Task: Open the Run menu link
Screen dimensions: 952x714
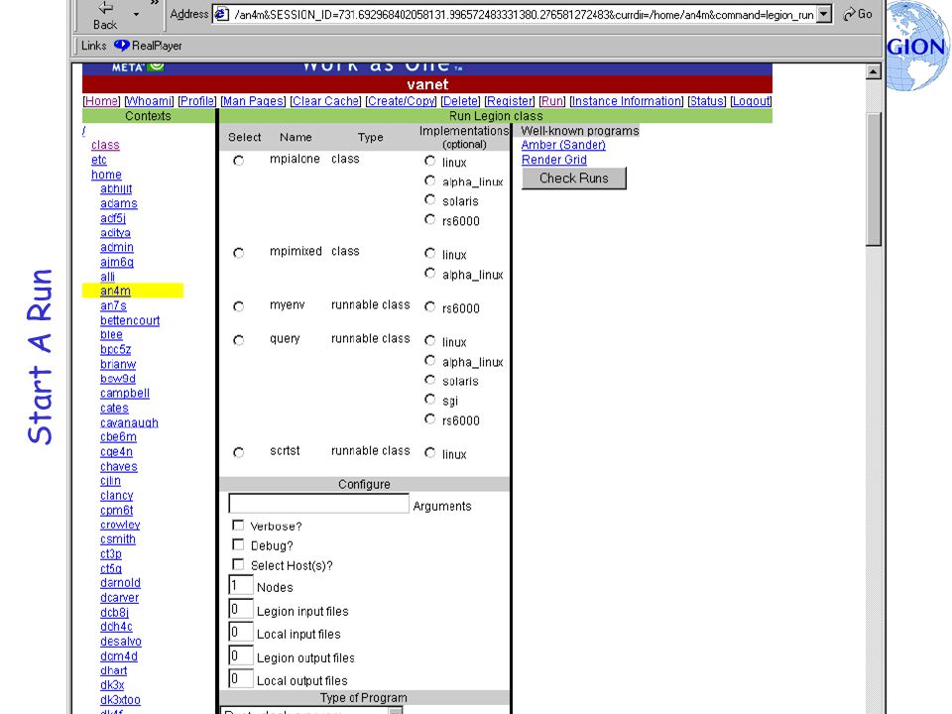Action: pos(552,101)
